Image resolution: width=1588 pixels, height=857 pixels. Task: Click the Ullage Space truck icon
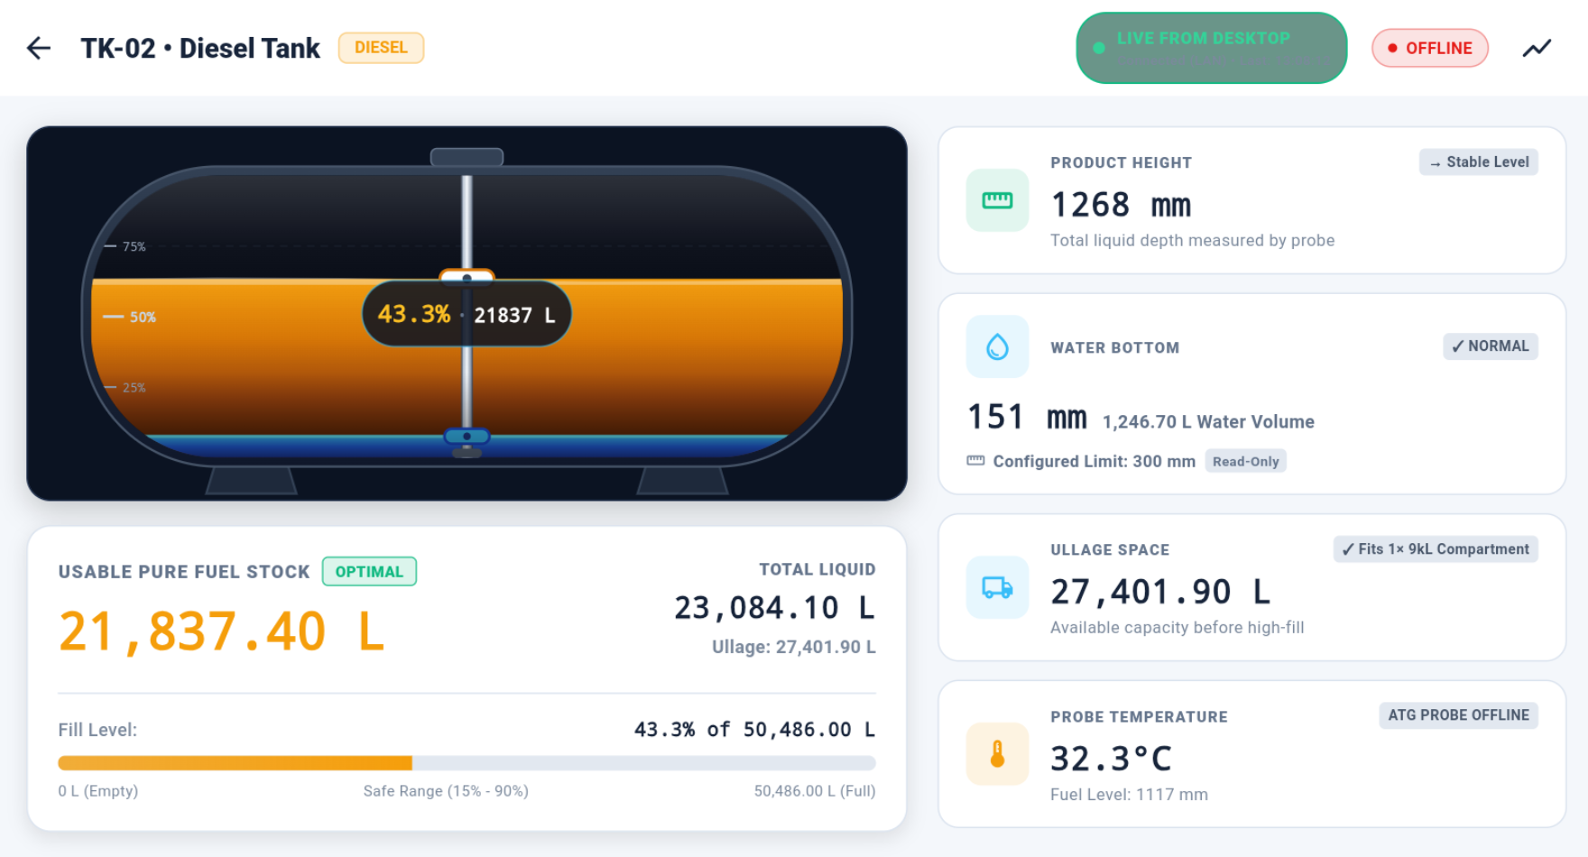point(997,587)
